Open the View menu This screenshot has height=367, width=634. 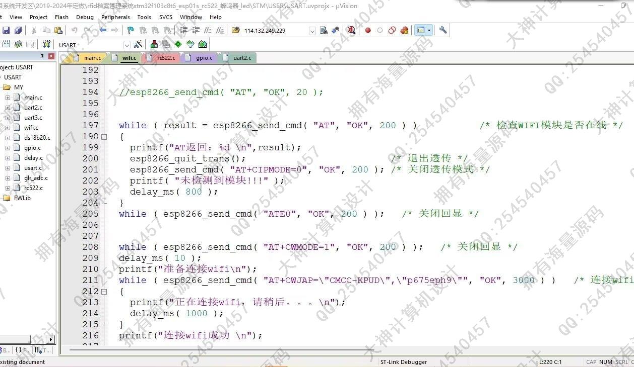click(16, 17)
